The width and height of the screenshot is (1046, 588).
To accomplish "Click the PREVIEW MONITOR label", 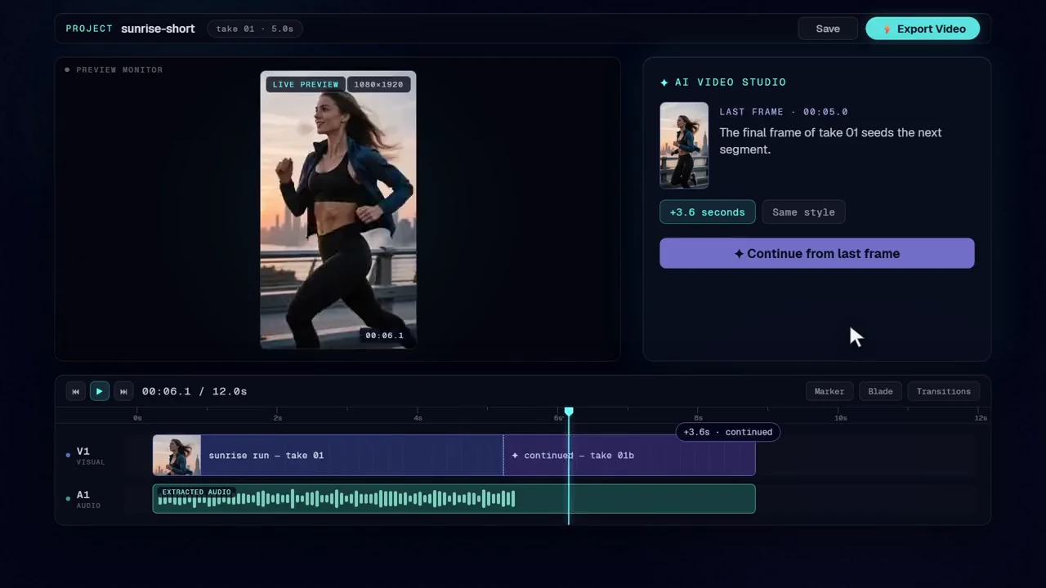I will click(119, 70).
